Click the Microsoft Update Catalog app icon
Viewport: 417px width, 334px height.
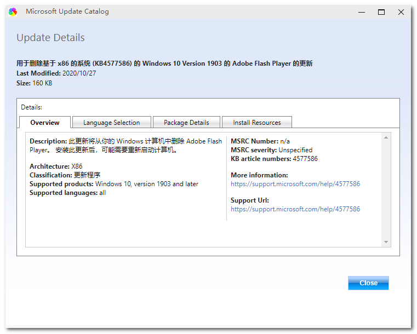(13, 11)
